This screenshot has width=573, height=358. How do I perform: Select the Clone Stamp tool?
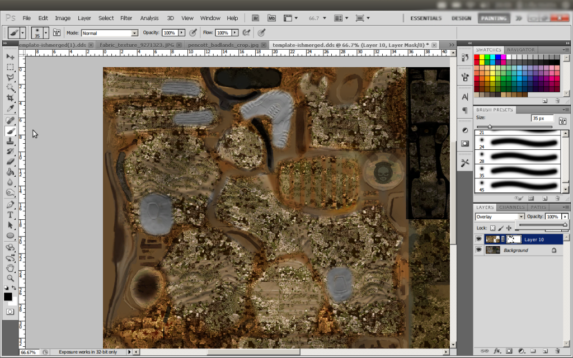10,141
